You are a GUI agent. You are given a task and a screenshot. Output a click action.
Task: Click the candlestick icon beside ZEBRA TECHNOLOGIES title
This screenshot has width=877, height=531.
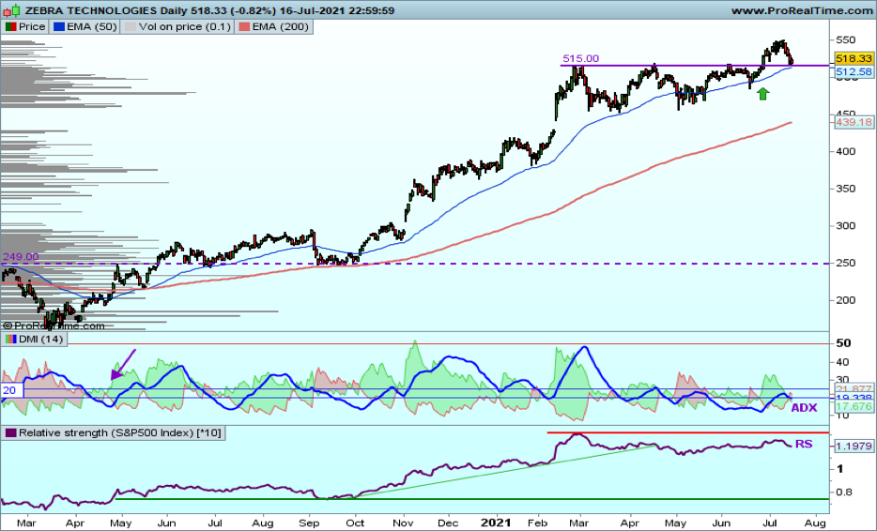(13, 9)
